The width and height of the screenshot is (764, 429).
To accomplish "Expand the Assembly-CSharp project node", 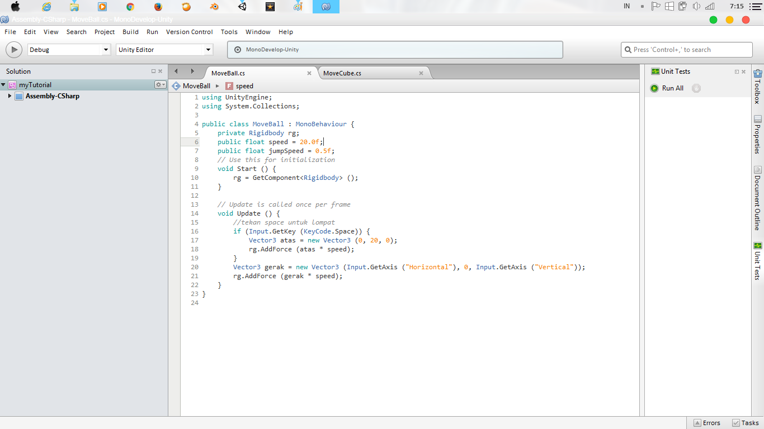I will click(x=10, y=96).
